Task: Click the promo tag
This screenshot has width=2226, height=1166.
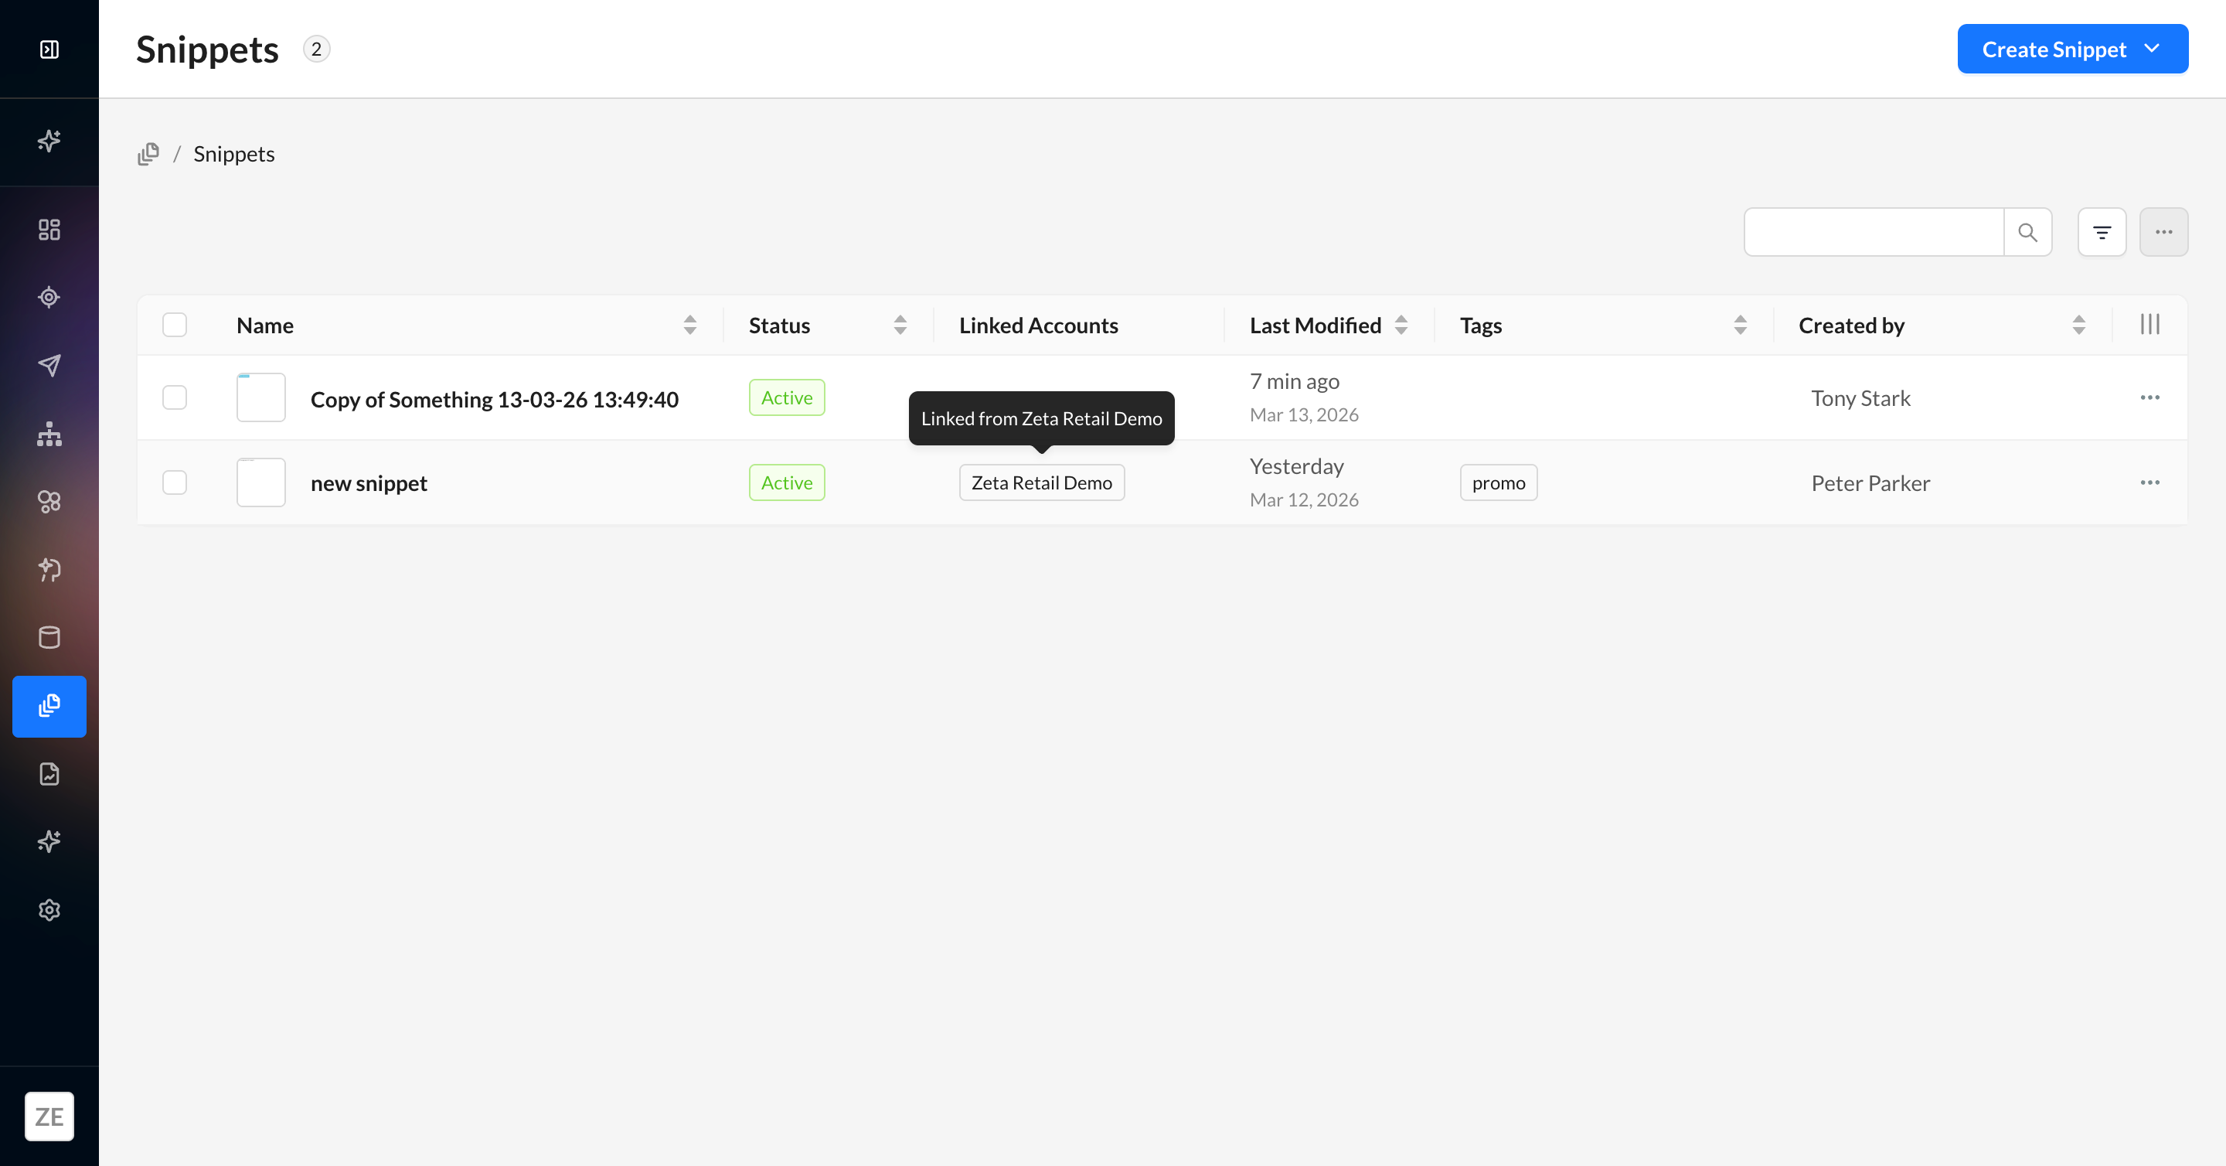Action: pos(1498,482)
